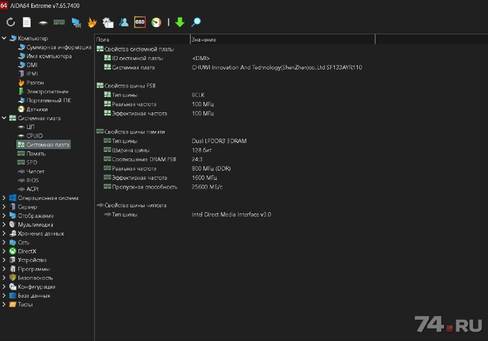Select the 1600 МГц effective frequency value
This screenshot has height=341, width=488.
click(x=204, y=178)
